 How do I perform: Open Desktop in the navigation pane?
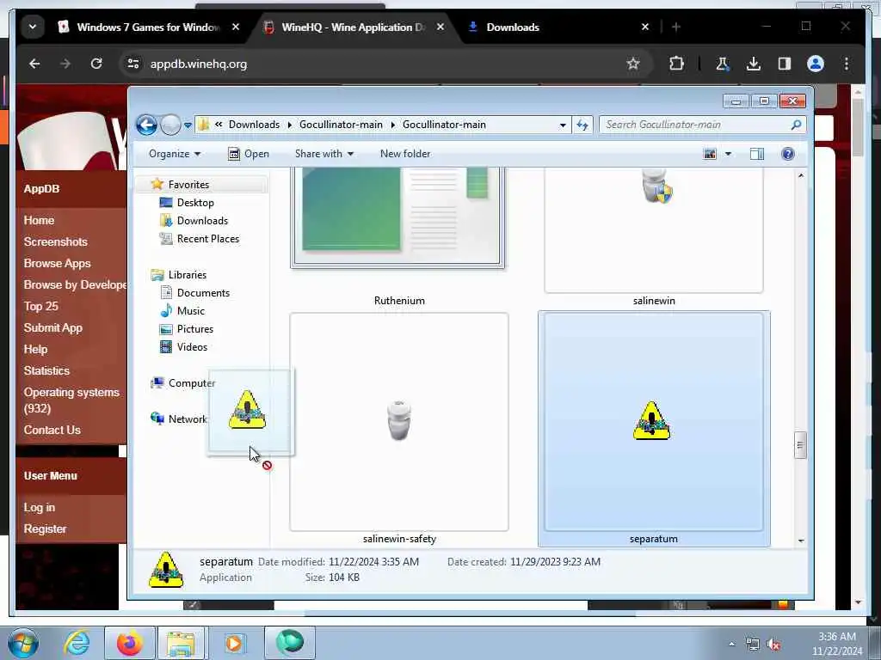pos(195,203)
